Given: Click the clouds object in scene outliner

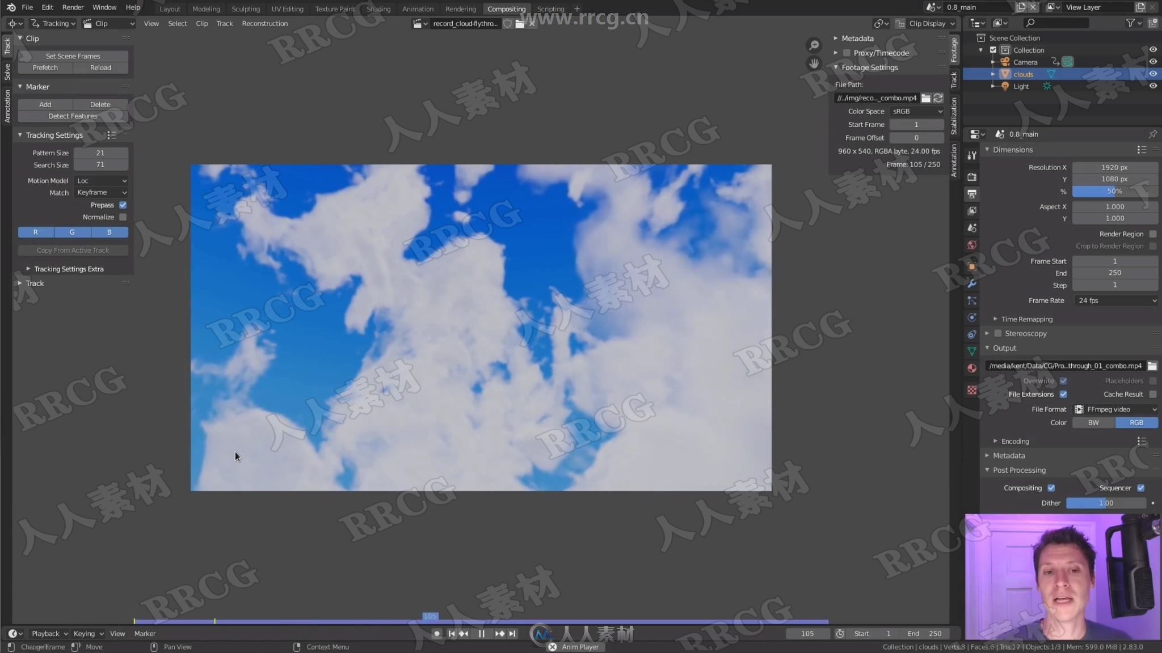Looking at the screenshot, I should (x=1024, y=73).
